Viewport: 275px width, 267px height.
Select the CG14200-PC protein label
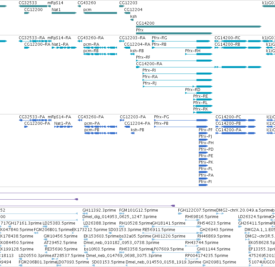[228, 117]
